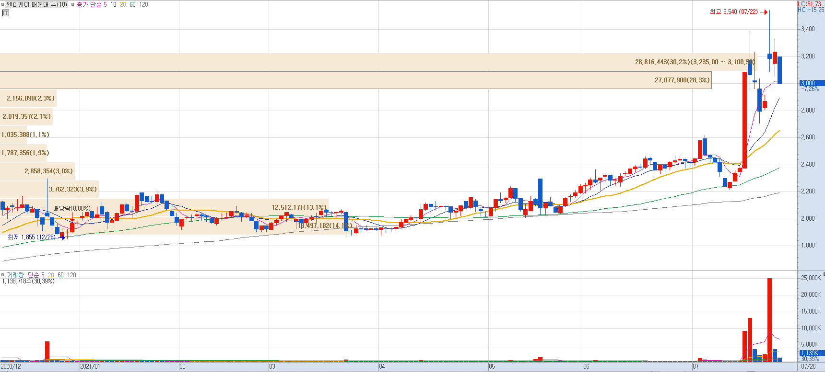
Task: Click the volume 단순 5 MA legend
Action: click(36, 275)
